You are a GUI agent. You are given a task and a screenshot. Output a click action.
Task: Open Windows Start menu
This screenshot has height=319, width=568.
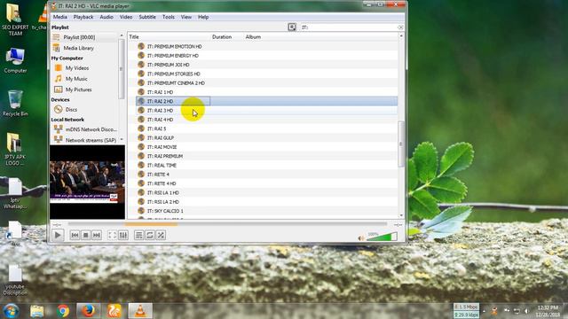12,311
